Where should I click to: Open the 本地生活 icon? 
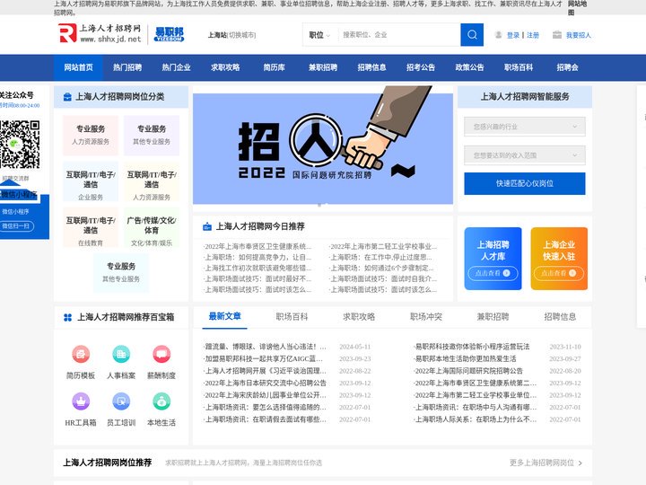click(161, 401)
